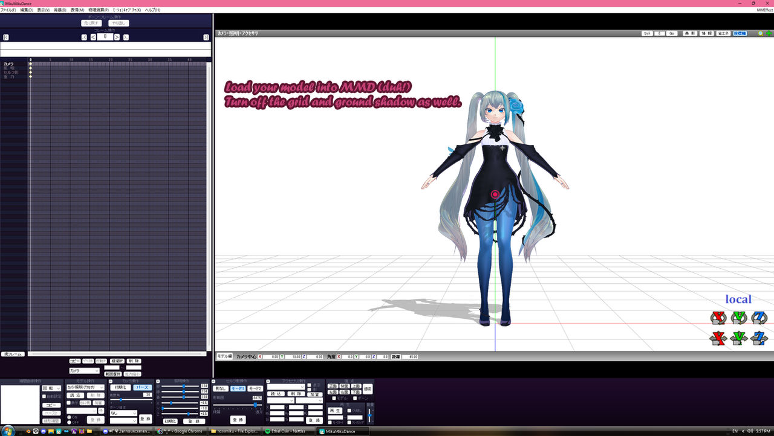Open the 編集(D) menu
This screenshot has height=436, width=774.
coord(27,10)
